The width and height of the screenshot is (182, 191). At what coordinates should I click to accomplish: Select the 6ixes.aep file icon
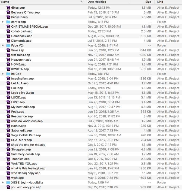point(8,8)
